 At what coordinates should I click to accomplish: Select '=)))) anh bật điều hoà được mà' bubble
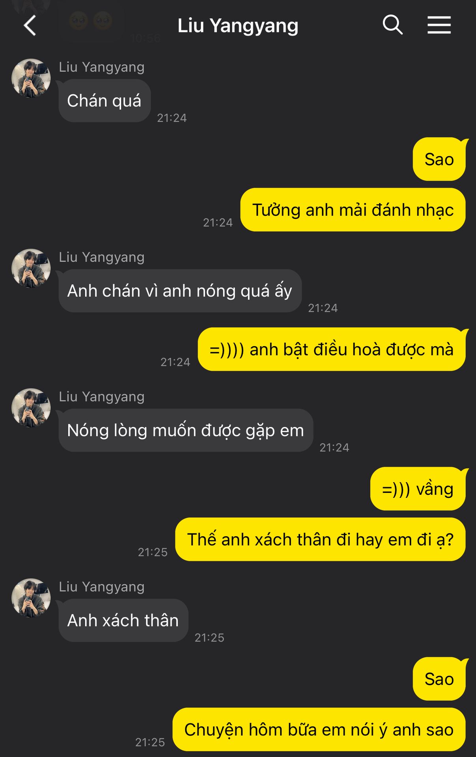[x=332, y=349]
